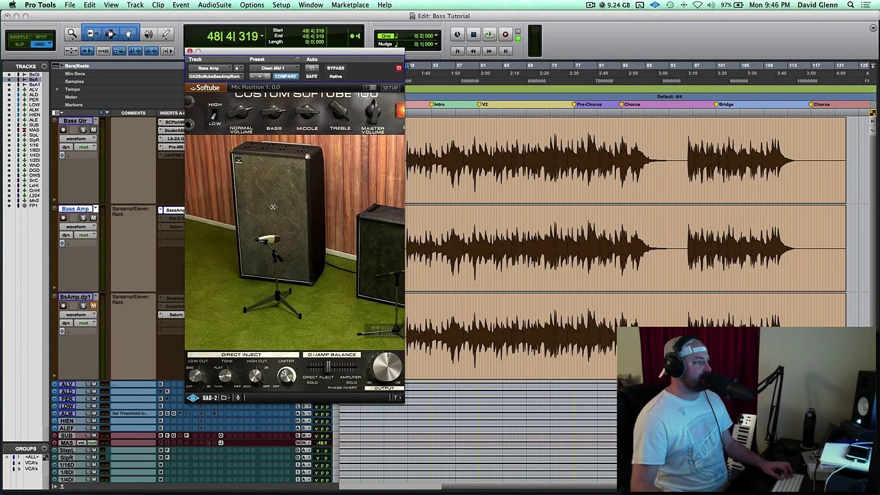Image resolution: width=880 pixels, height=495 pixels.
Task: Click the Return to Zero transport button
Action: (457, 51)
